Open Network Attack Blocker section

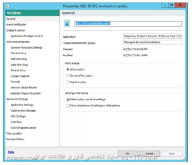tap(24, 88)
